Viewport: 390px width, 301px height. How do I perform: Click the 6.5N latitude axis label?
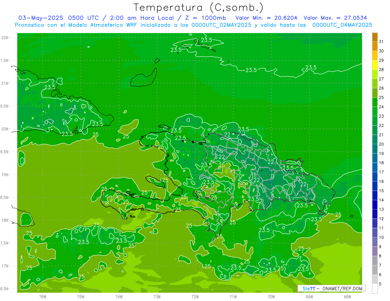(5, 289)
